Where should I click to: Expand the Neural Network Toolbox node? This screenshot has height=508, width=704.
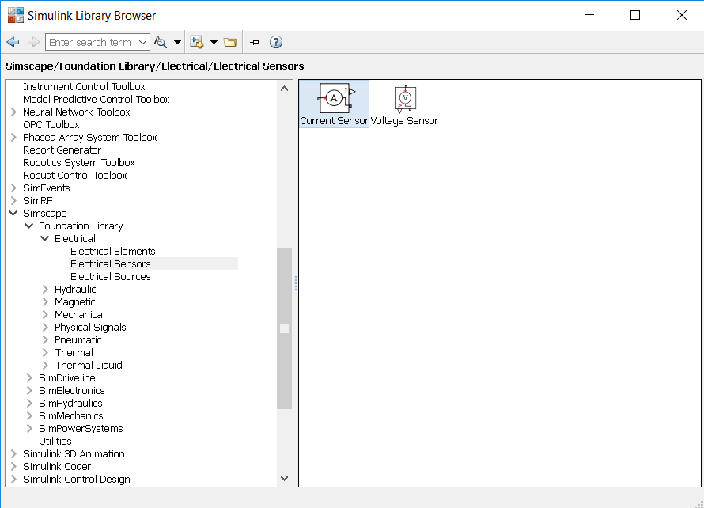(13, 112)
